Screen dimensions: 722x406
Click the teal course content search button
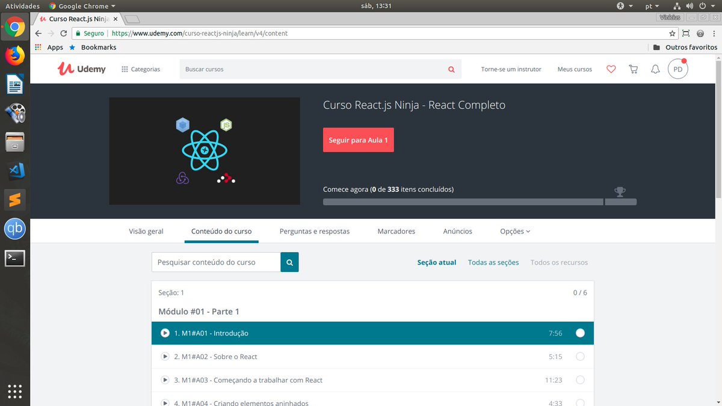(289, 262)
